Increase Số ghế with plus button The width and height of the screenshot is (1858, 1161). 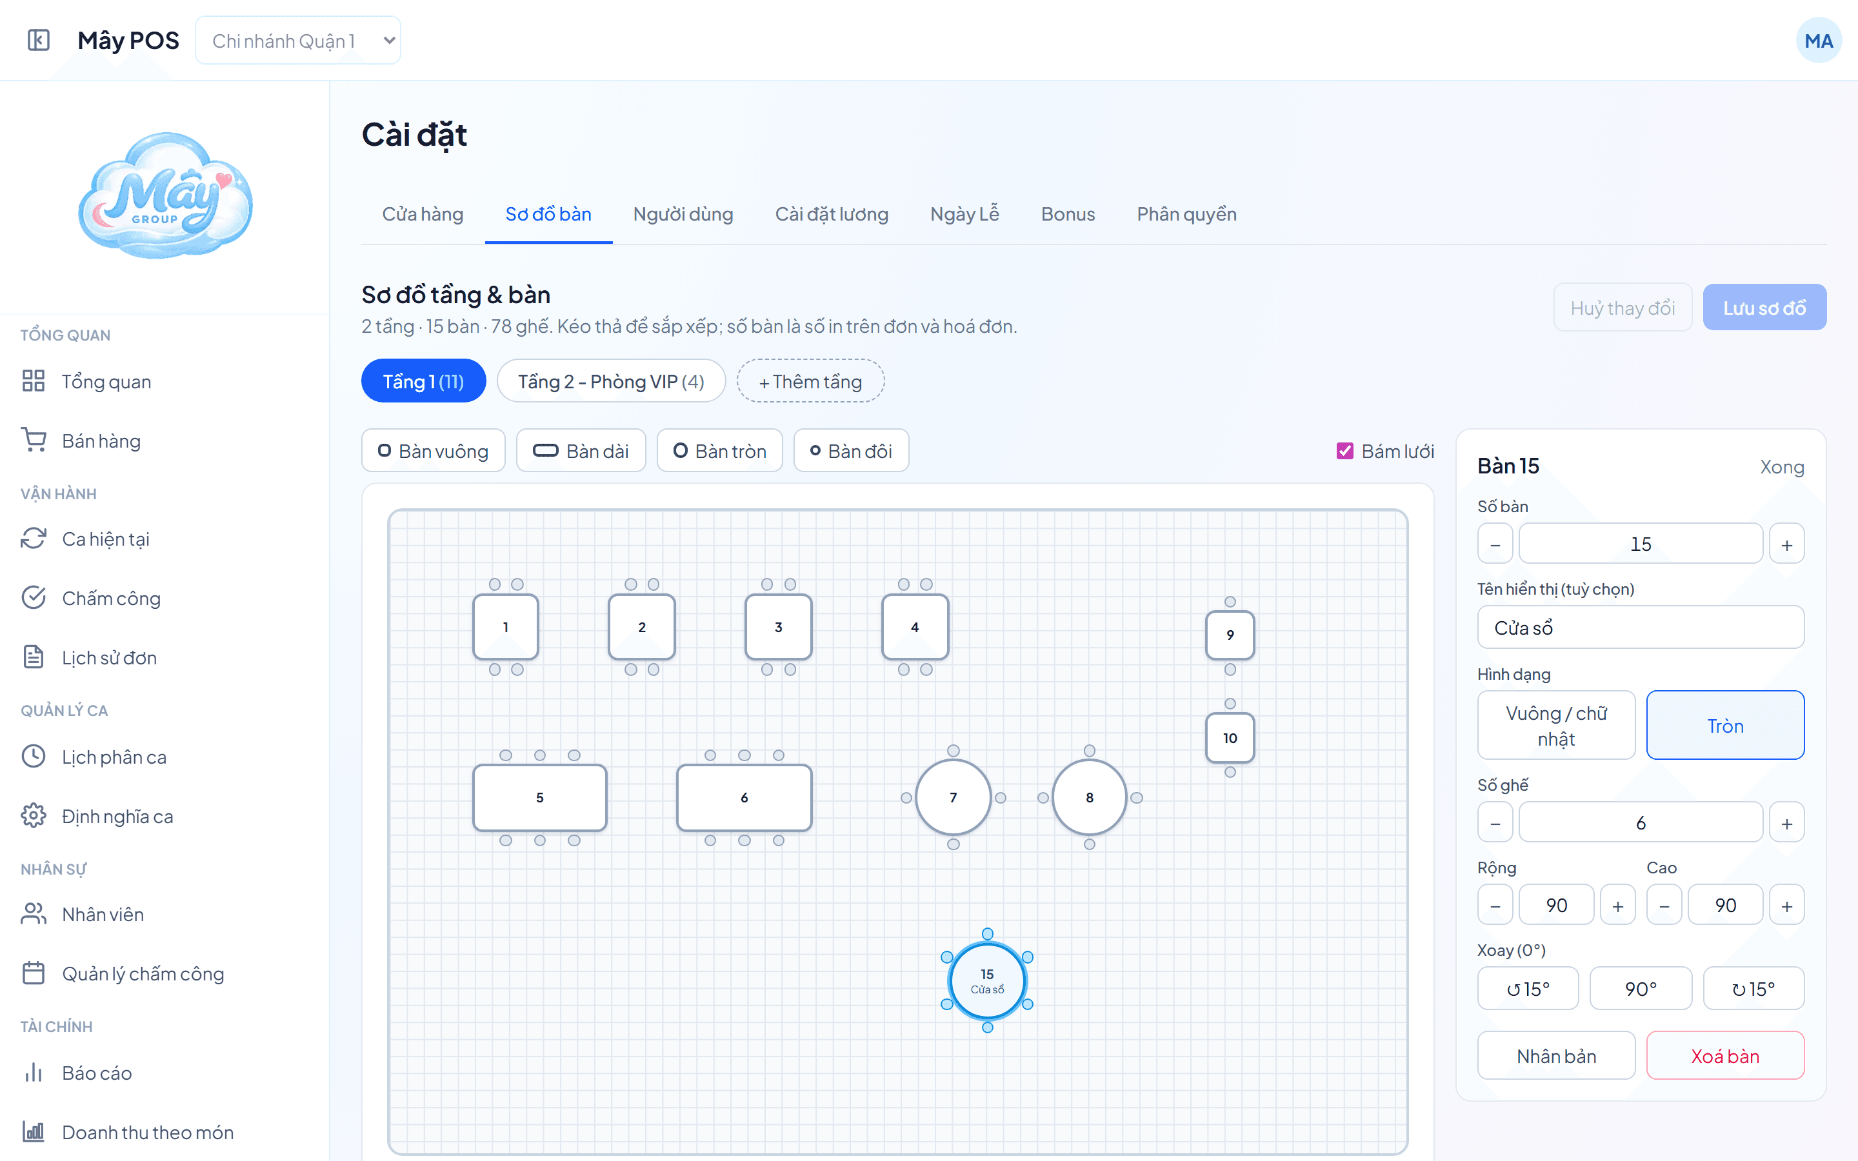tap(1786, 822)
